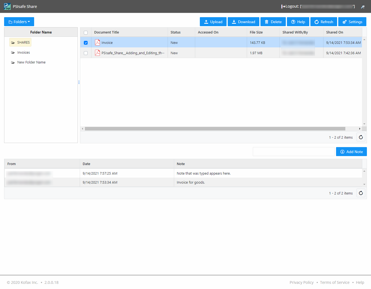Open the PDF icon for PSIsafe_Share_Adding document

pos(97,53)
